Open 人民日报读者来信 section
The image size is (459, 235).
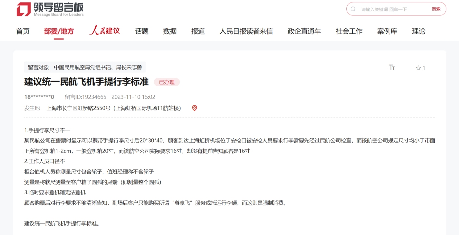coord(246,31)
